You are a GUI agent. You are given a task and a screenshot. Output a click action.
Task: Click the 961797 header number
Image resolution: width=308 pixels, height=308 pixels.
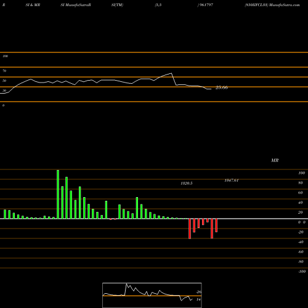(206, 5)
